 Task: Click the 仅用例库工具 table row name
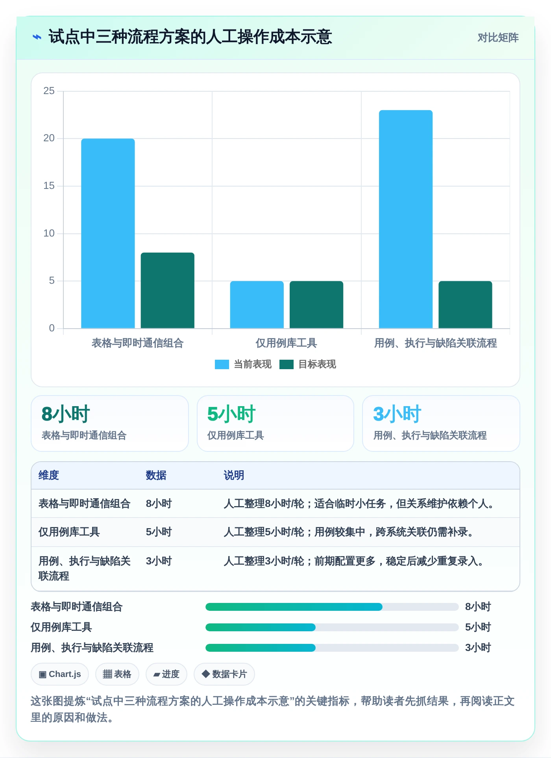pos(69,532)
